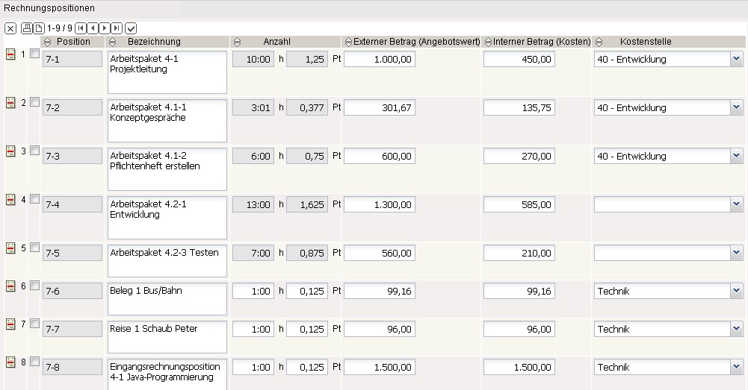Screen dimensions: 748x390
Task: Open Kostenstelle dropdown for Beleg 1 Bus/Bahn
Action: pos(736,292)
